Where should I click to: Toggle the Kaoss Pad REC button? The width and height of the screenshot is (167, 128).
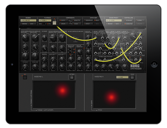tap(25, 77)
